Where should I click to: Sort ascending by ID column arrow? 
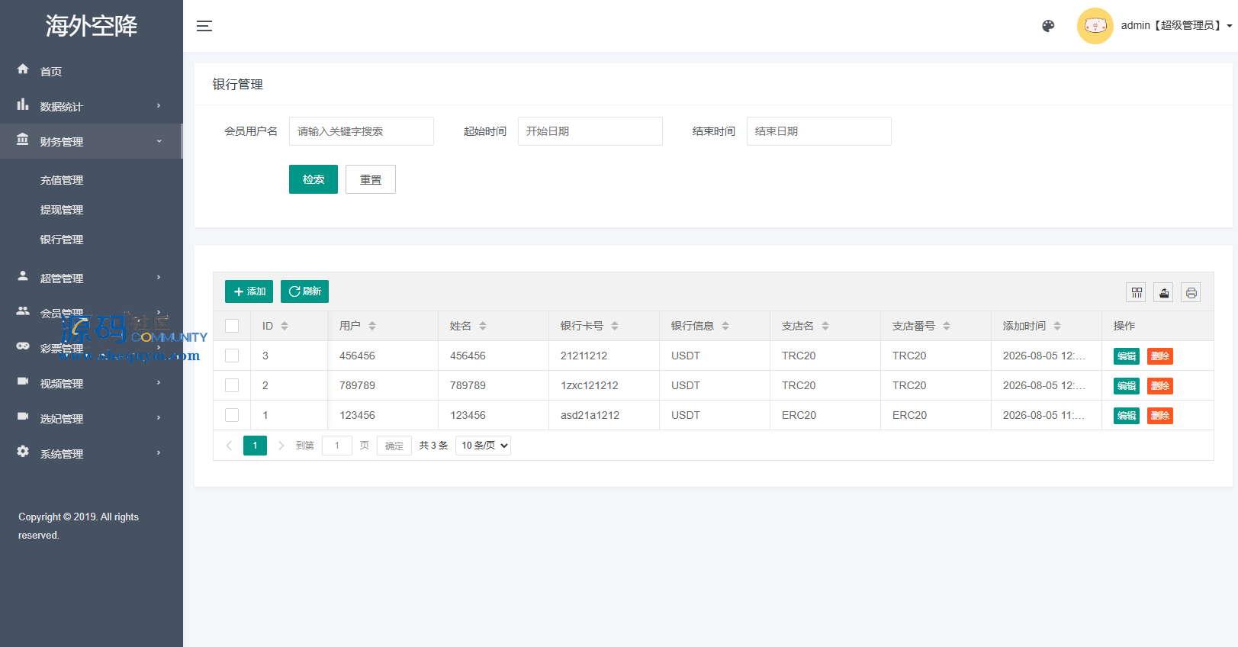tap(285, 323)
